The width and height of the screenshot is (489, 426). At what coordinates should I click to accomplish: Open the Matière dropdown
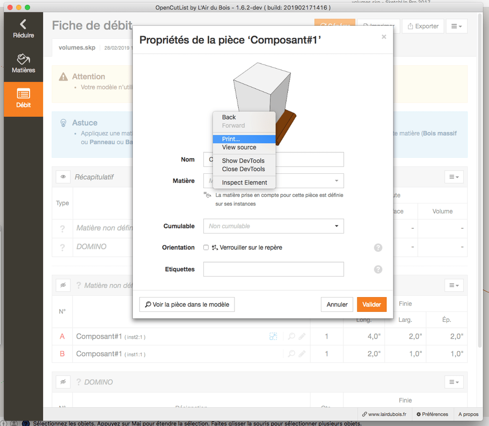pos(274,181)
